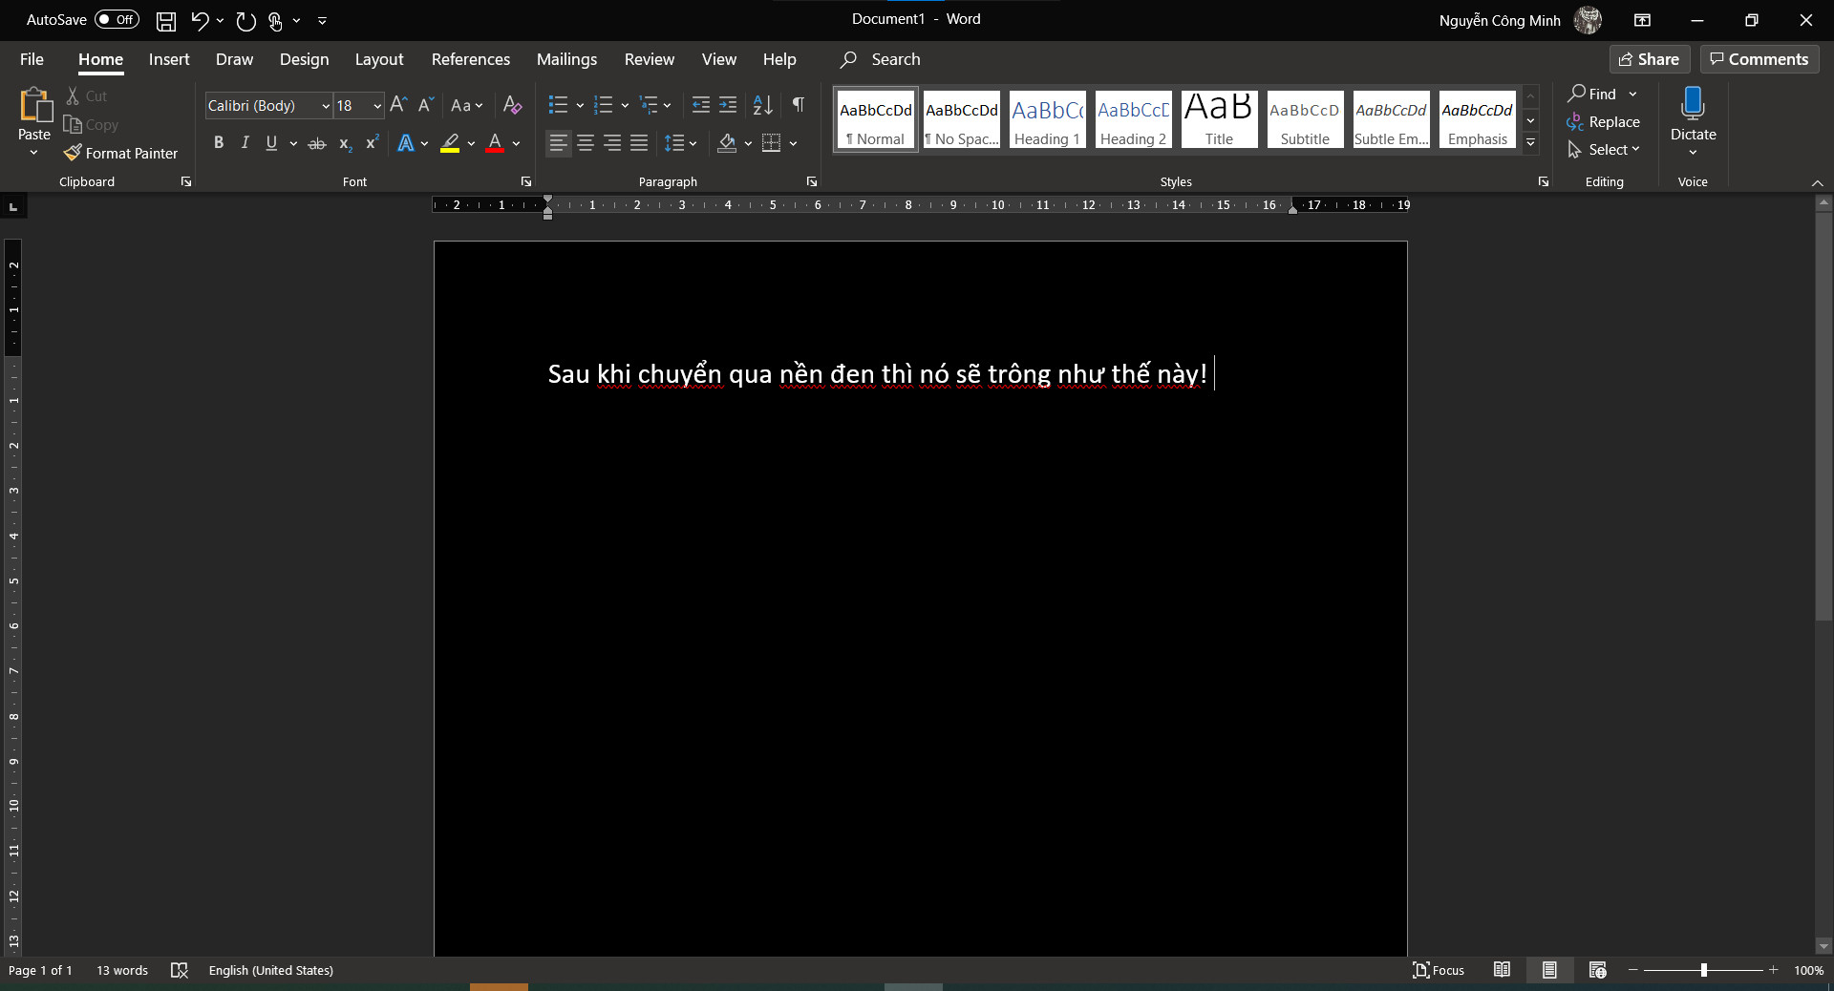
Task: Select the Format Painter tool
Action: [120, 153]
